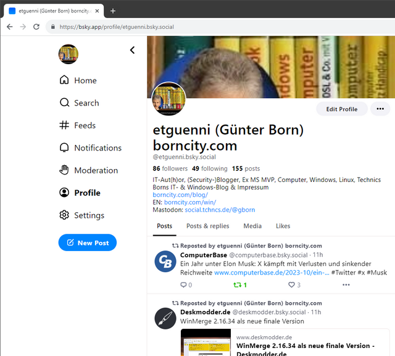
Task: Click the 11h timestamp on Deskmodder.de post
Action: 316,312
